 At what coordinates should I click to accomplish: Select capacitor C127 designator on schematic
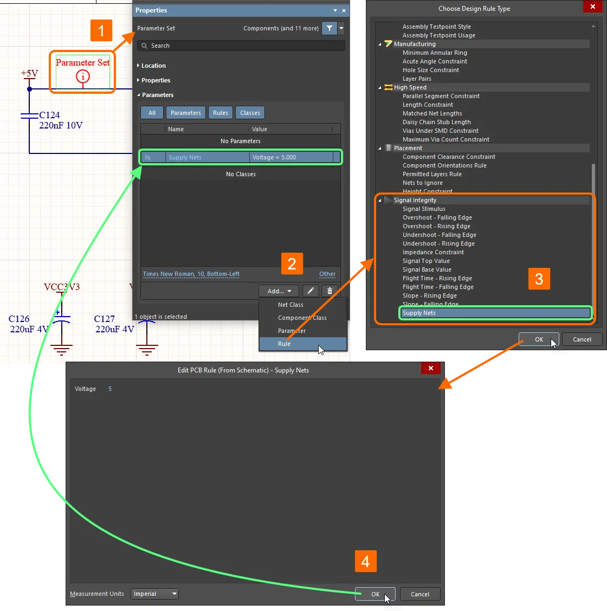click(105, 319)
